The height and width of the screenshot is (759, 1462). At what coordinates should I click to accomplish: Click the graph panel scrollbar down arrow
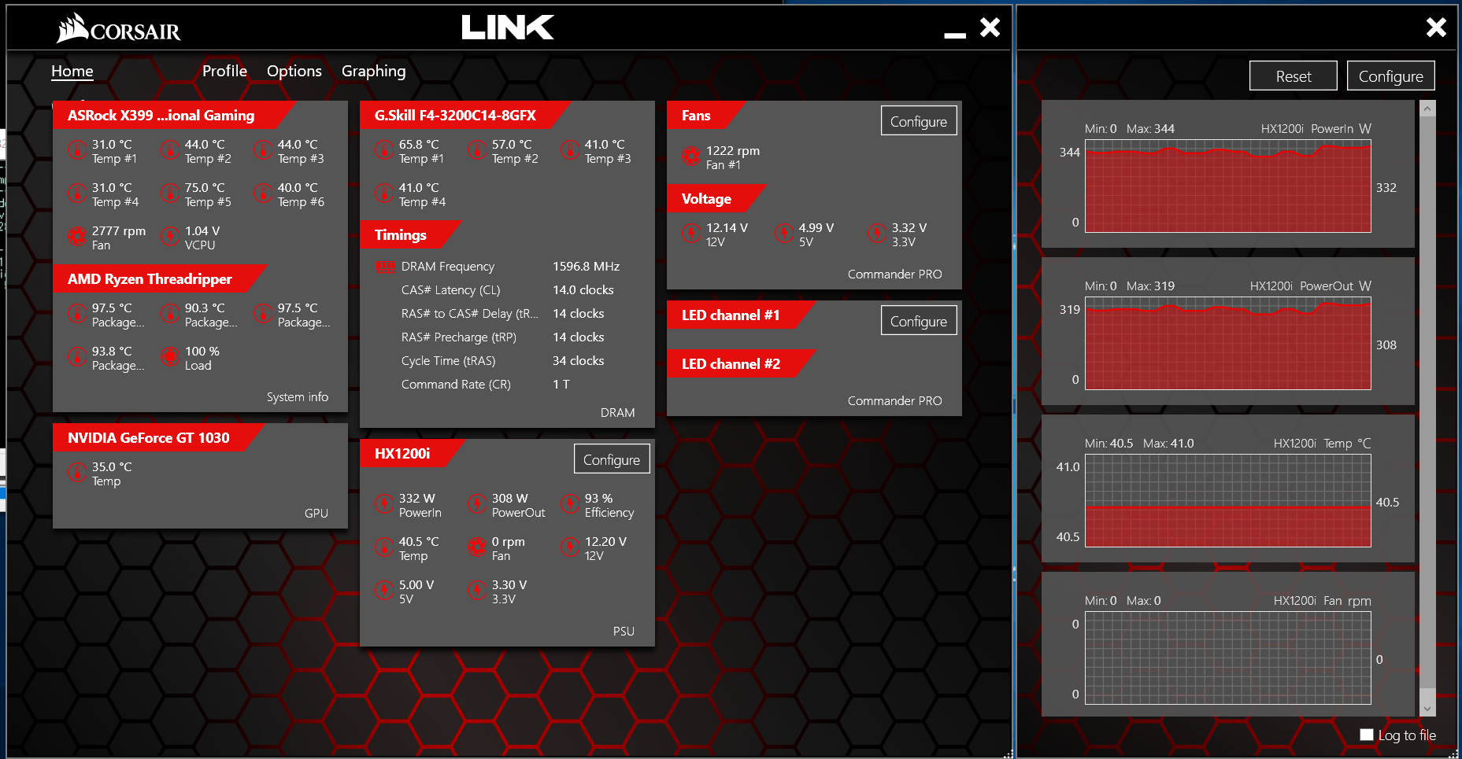[x=1427, y=708]
